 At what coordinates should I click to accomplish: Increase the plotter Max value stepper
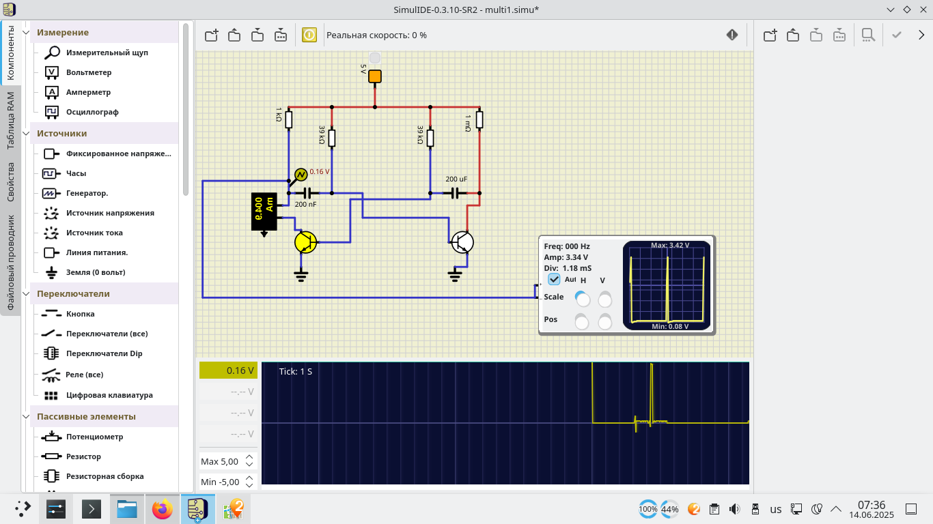(x=249, y=458)
